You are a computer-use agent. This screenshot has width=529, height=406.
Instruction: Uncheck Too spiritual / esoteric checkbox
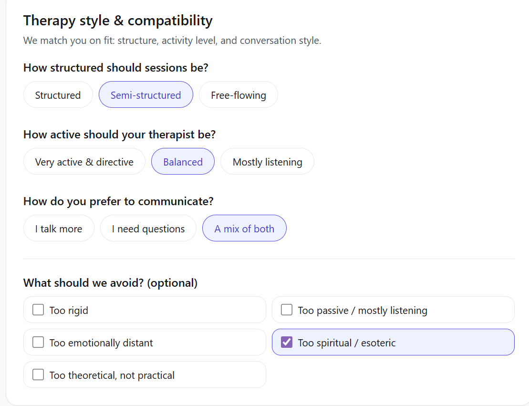pos(287,343)
